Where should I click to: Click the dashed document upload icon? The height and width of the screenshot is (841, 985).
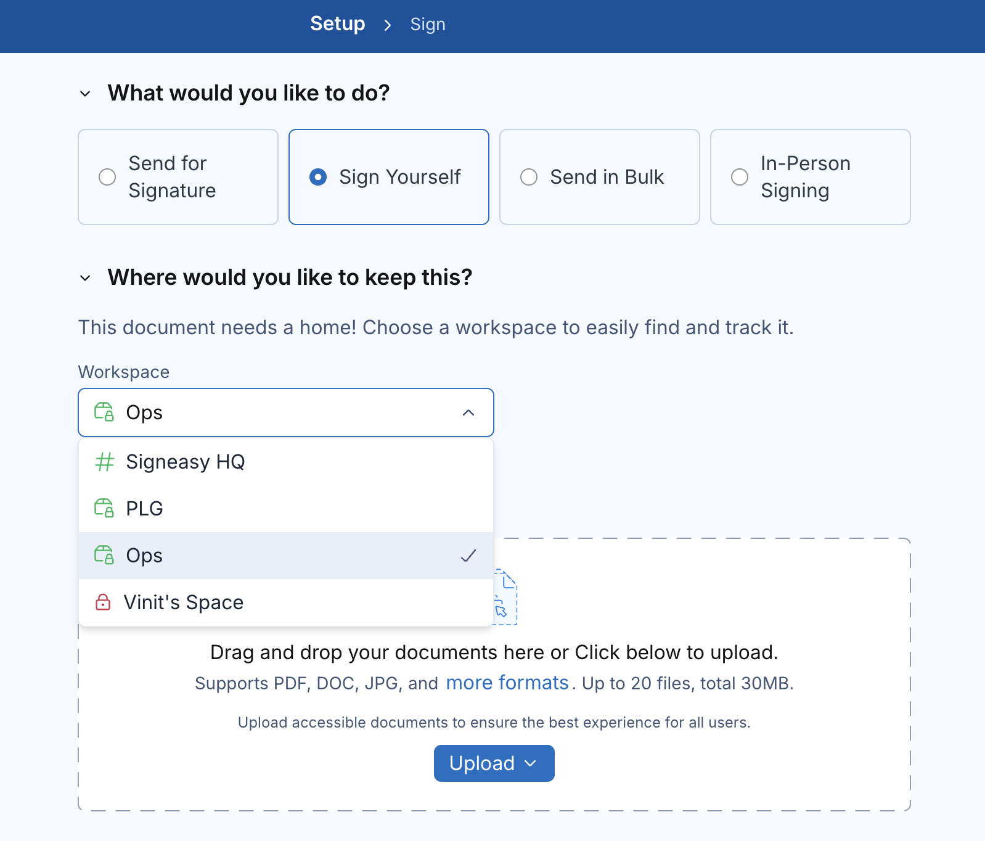505,597
